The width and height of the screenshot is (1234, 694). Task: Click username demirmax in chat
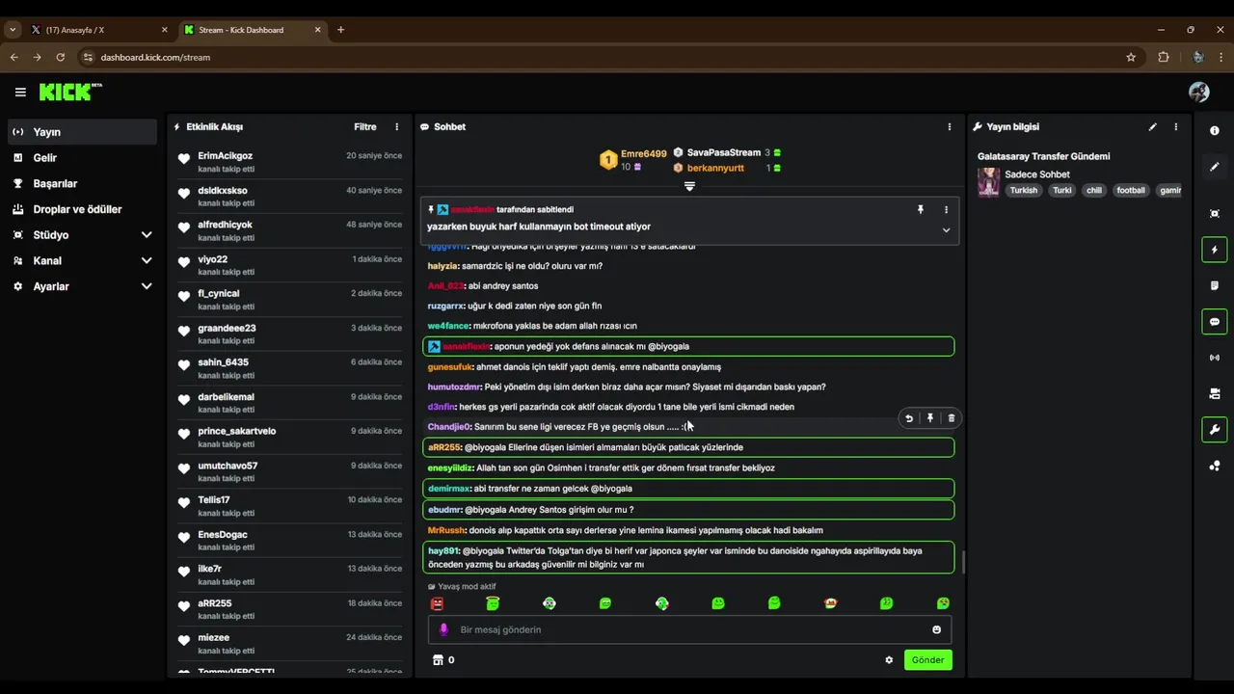(449, 489)
